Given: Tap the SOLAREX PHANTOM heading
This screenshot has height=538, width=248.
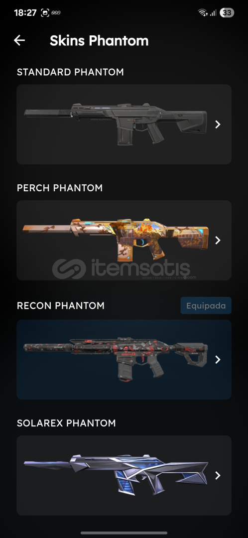Looking at the screenshot, I should pos(66,423).
